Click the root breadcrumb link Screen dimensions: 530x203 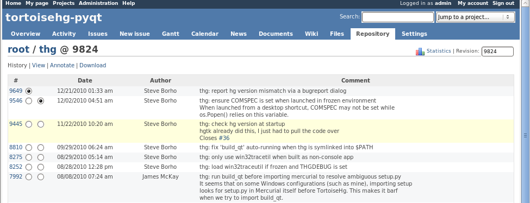click(18, 49)
